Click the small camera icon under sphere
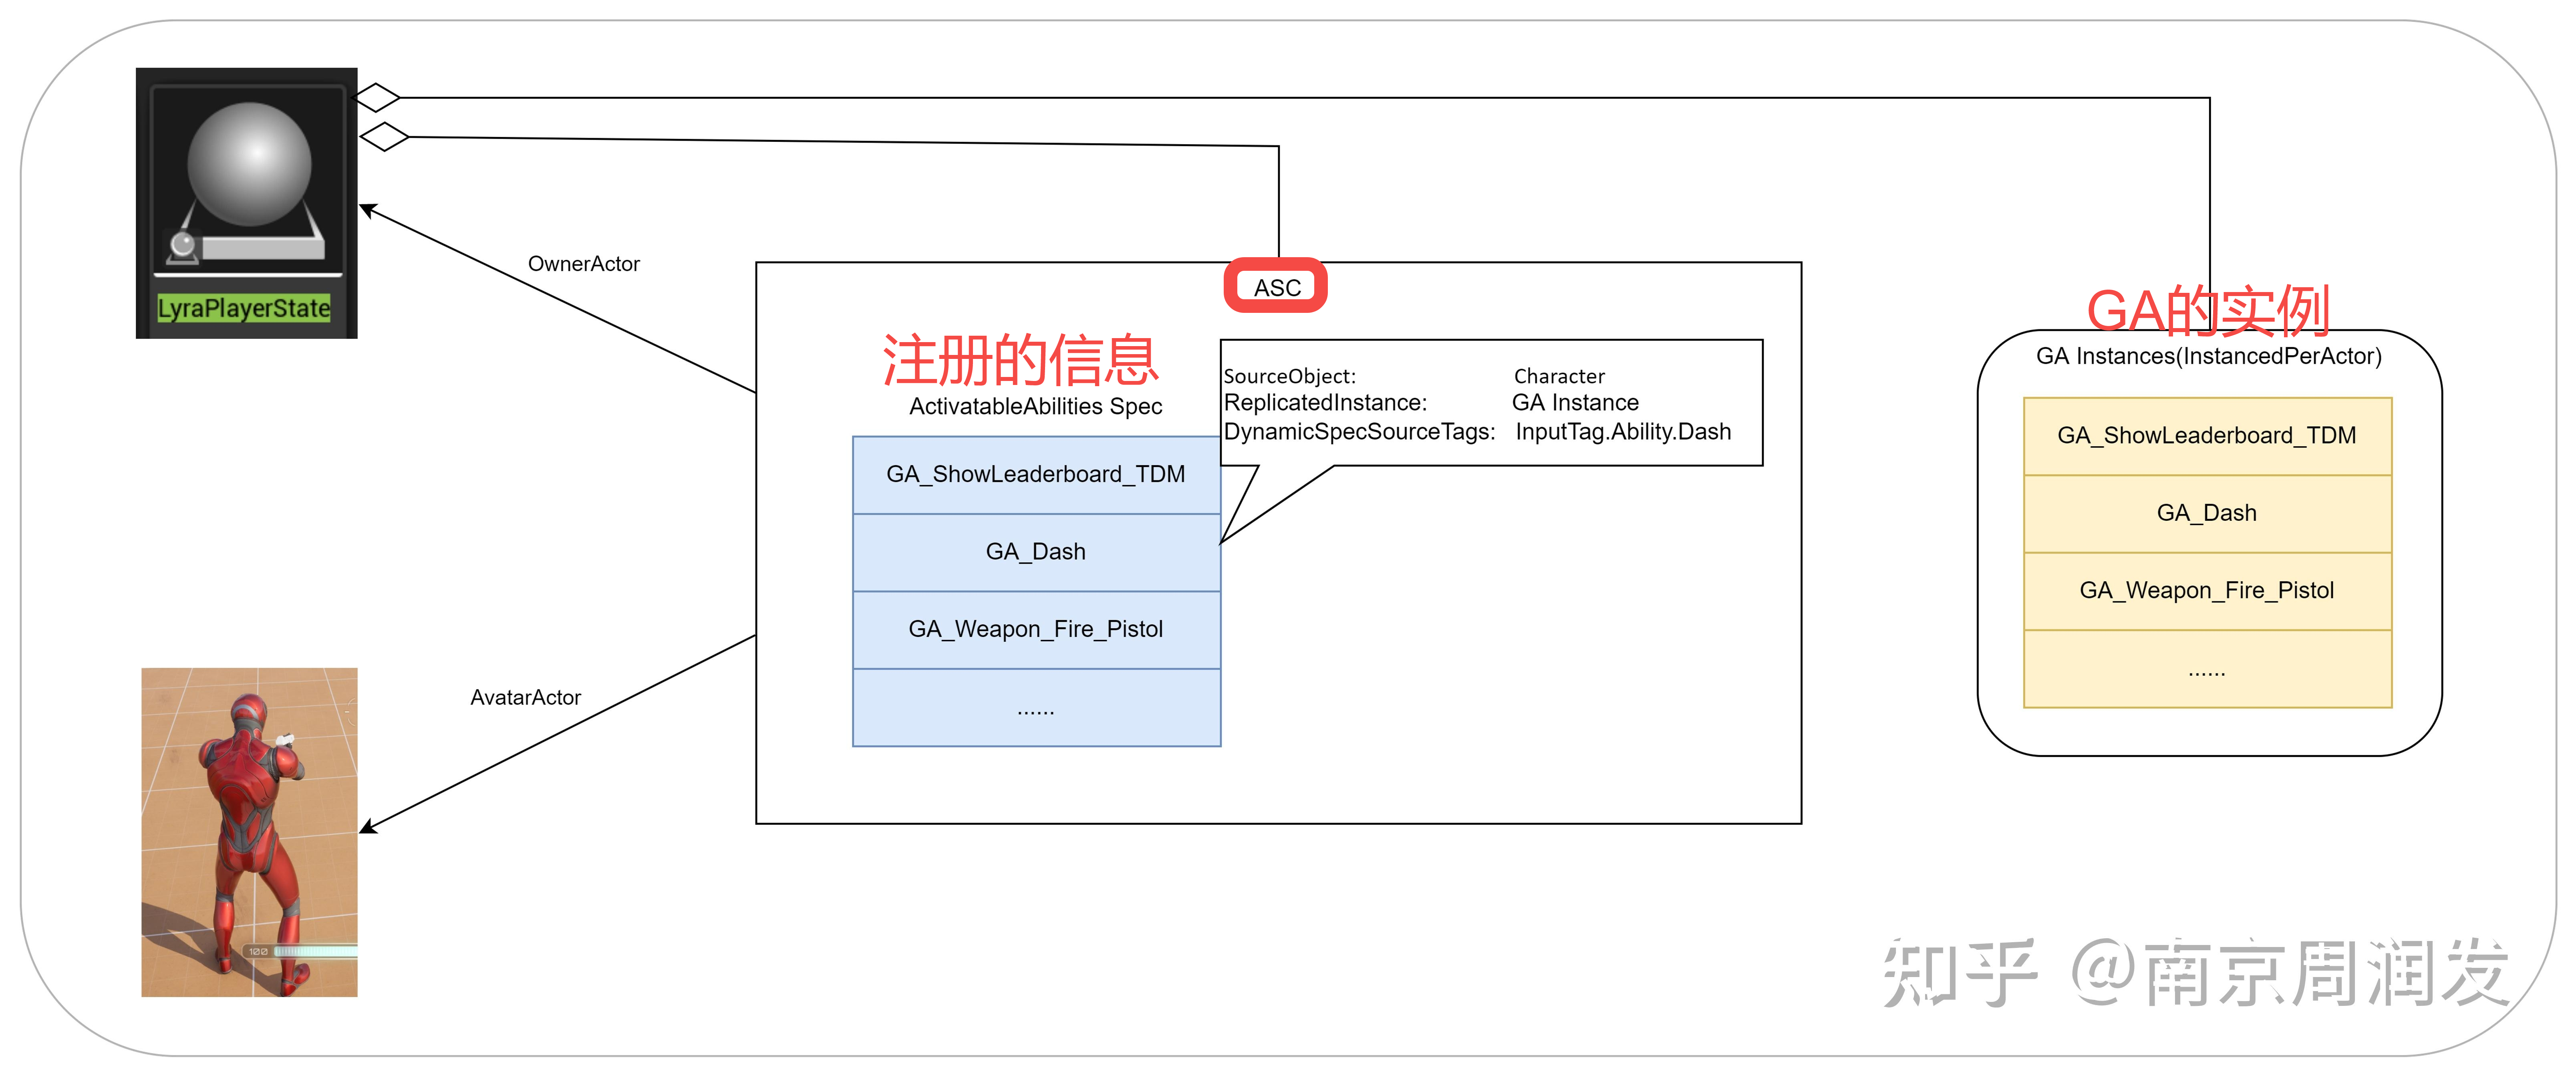Viewport: 2576px width, 1076px height. click(x=183, y=246)
